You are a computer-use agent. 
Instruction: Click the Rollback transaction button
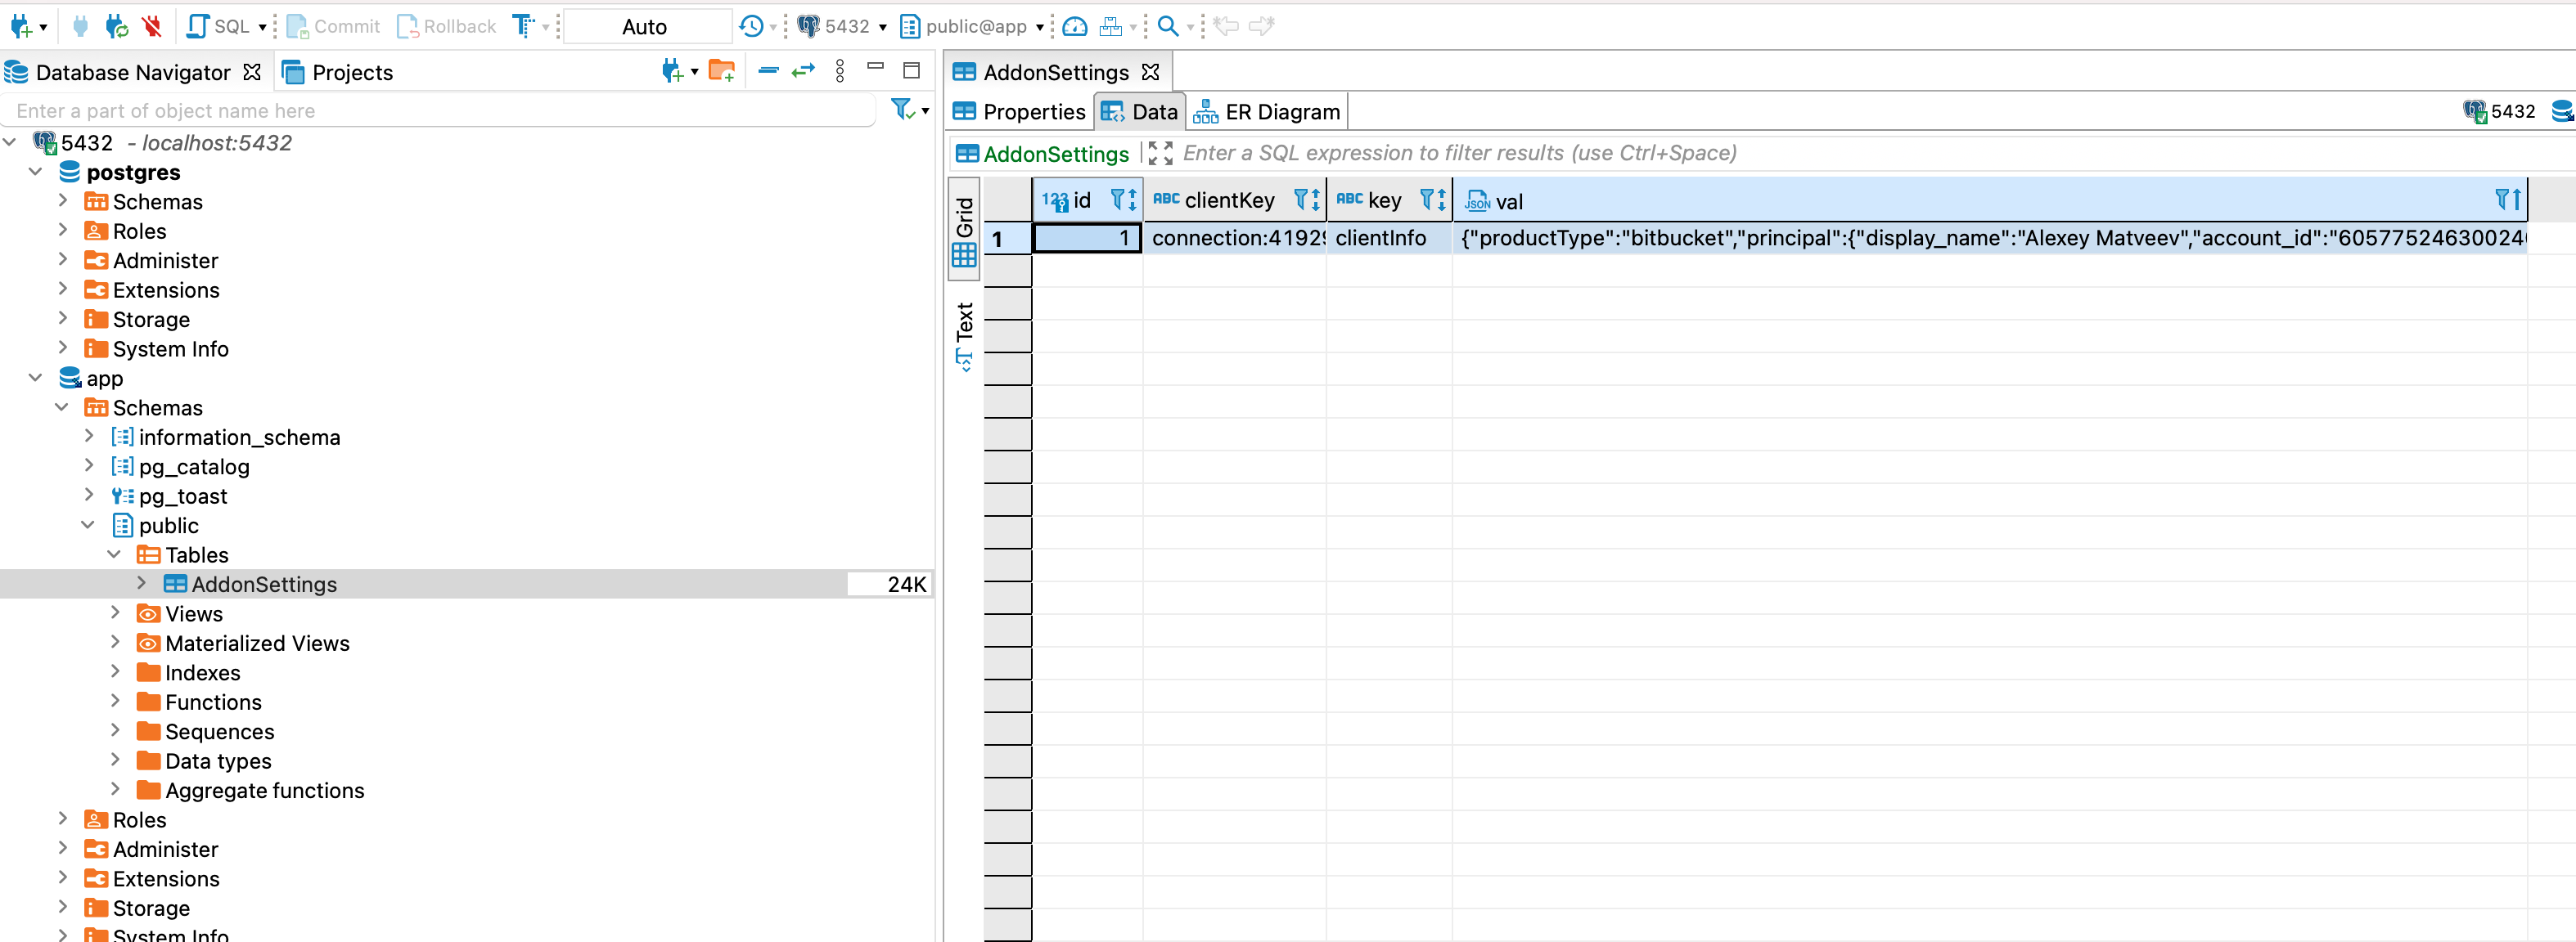(447, 26)
